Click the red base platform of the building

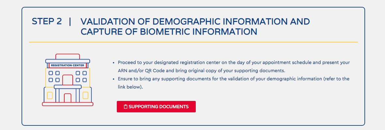click(x=68, y=104)
